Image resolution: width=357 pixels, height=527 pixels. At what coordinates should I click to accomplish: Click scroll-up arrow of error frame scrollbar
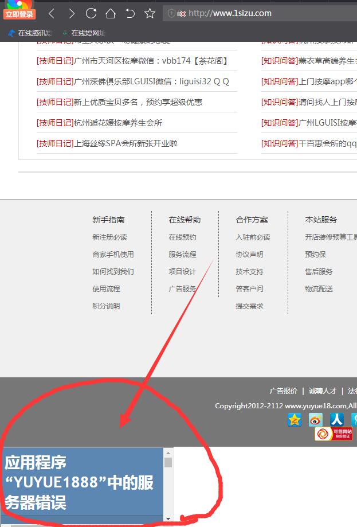(168, 453)
